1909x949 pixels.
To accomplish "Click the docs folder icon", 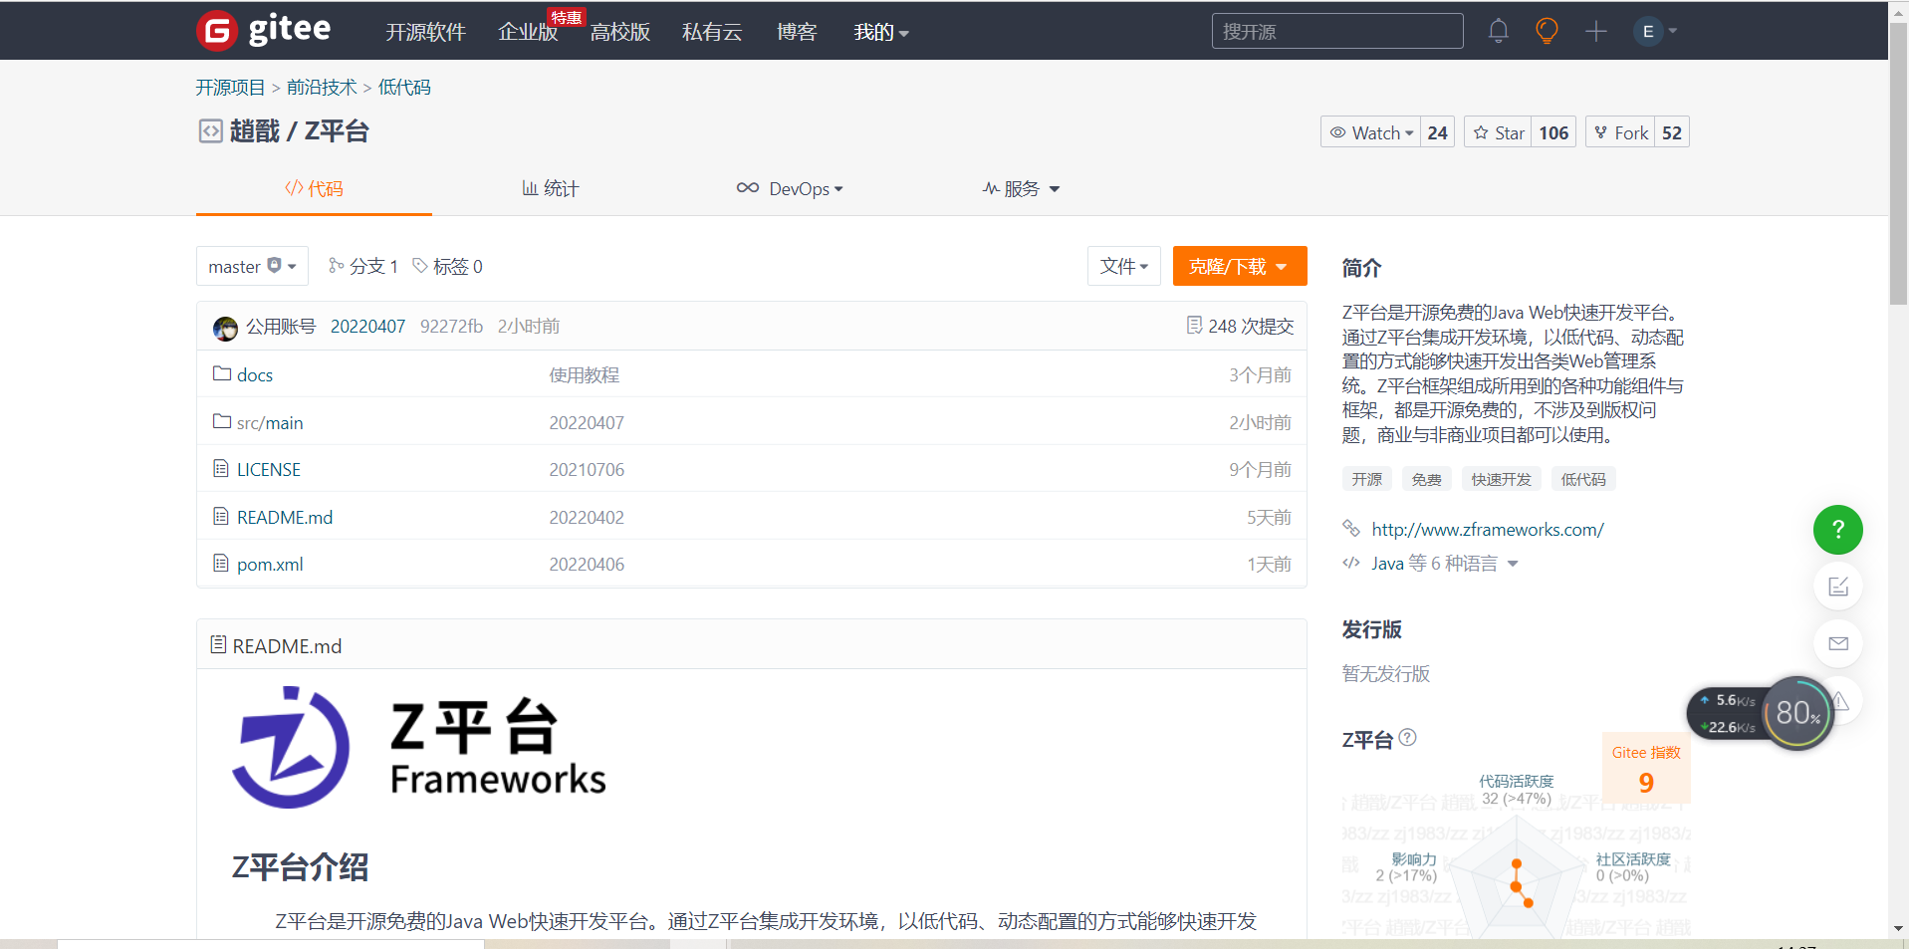I will coord(222,374).
